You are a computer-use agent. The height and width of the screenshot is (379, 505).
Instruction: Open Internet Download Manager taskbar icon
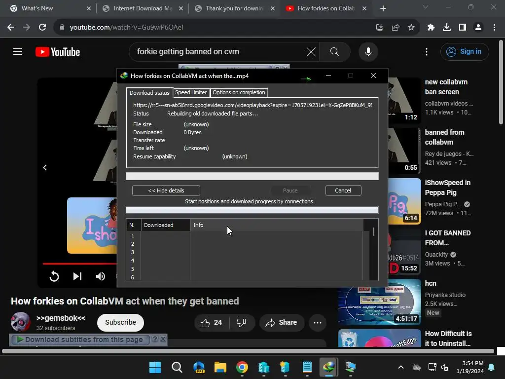328,367
